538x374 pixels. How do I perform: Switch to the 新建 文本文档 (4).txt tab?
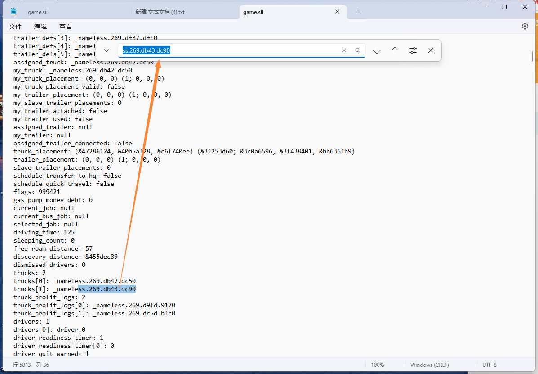[160, 12]
